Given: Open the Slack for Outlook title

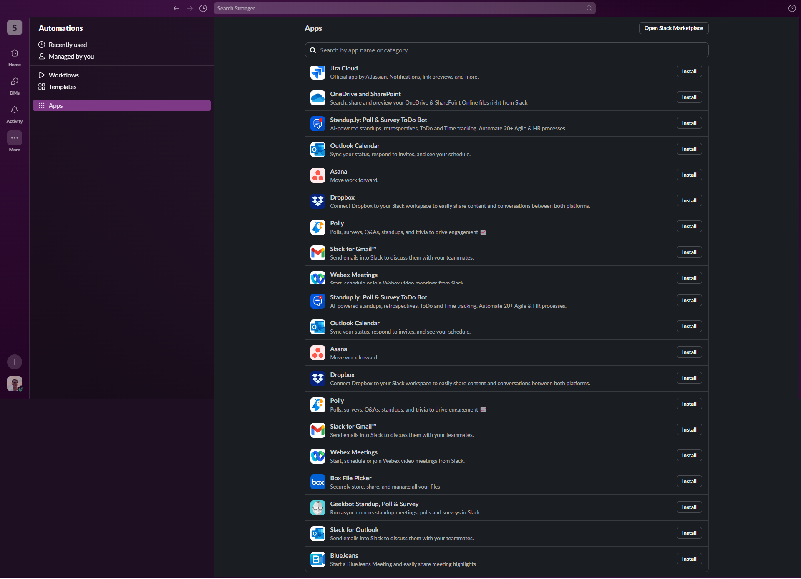Looking at the screenshot, I should coord(354,530).
